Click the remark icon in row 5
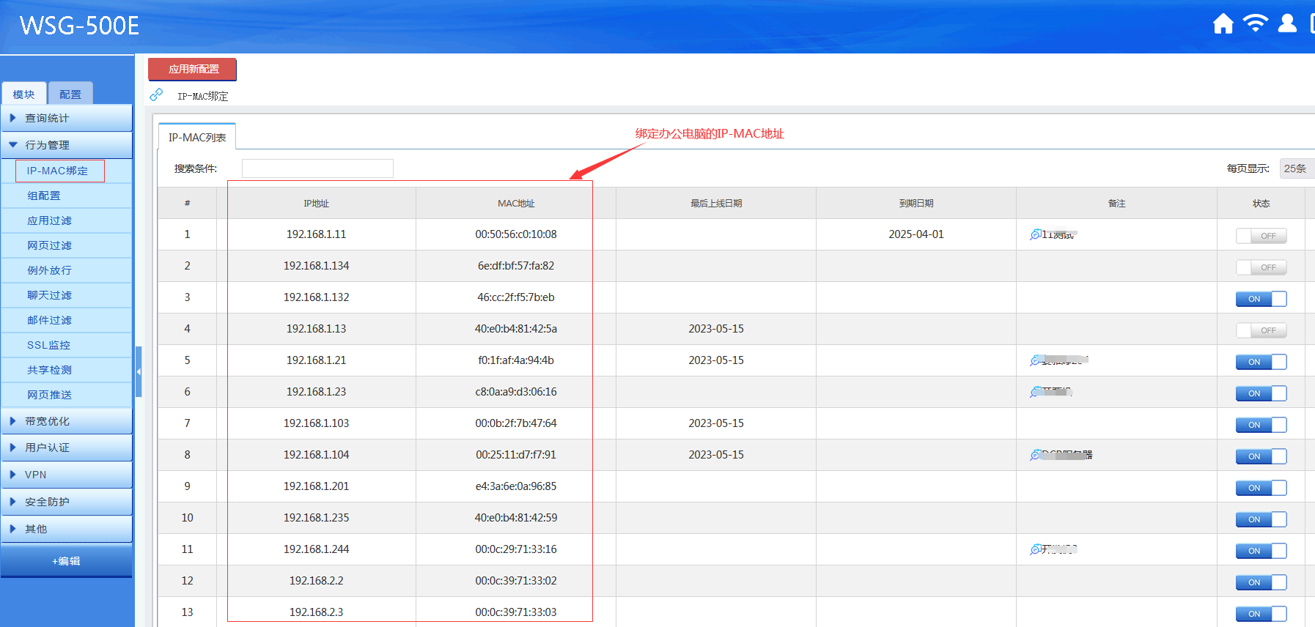The image size is (1315, 627). [x=1036, y=360]
